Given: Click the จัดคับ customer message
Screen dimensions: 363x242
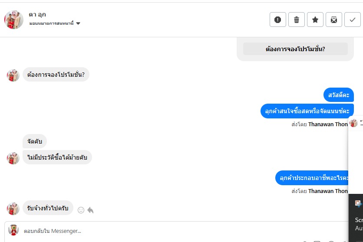Looking at the screenshot, I should coord(35,141).
